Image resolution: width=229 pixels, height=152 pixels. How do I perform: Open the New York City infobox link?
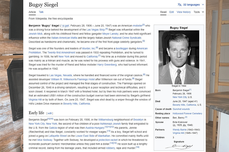click(x=180, y=97)
